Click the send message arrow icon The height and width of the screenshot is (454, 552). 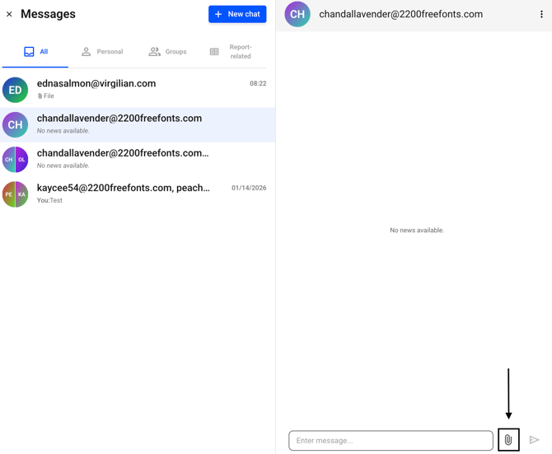coord(535,440)
